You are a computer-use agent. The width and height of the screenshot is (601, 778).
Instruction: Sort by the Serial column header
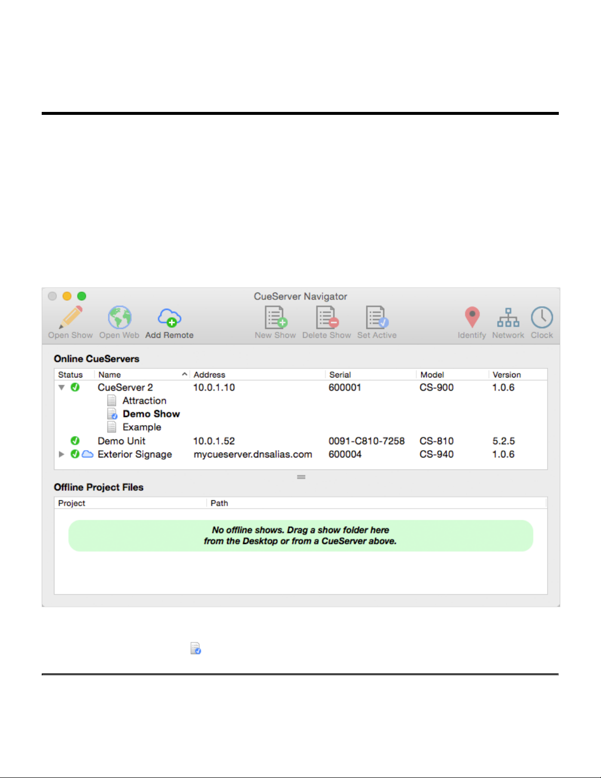(371, 375)
